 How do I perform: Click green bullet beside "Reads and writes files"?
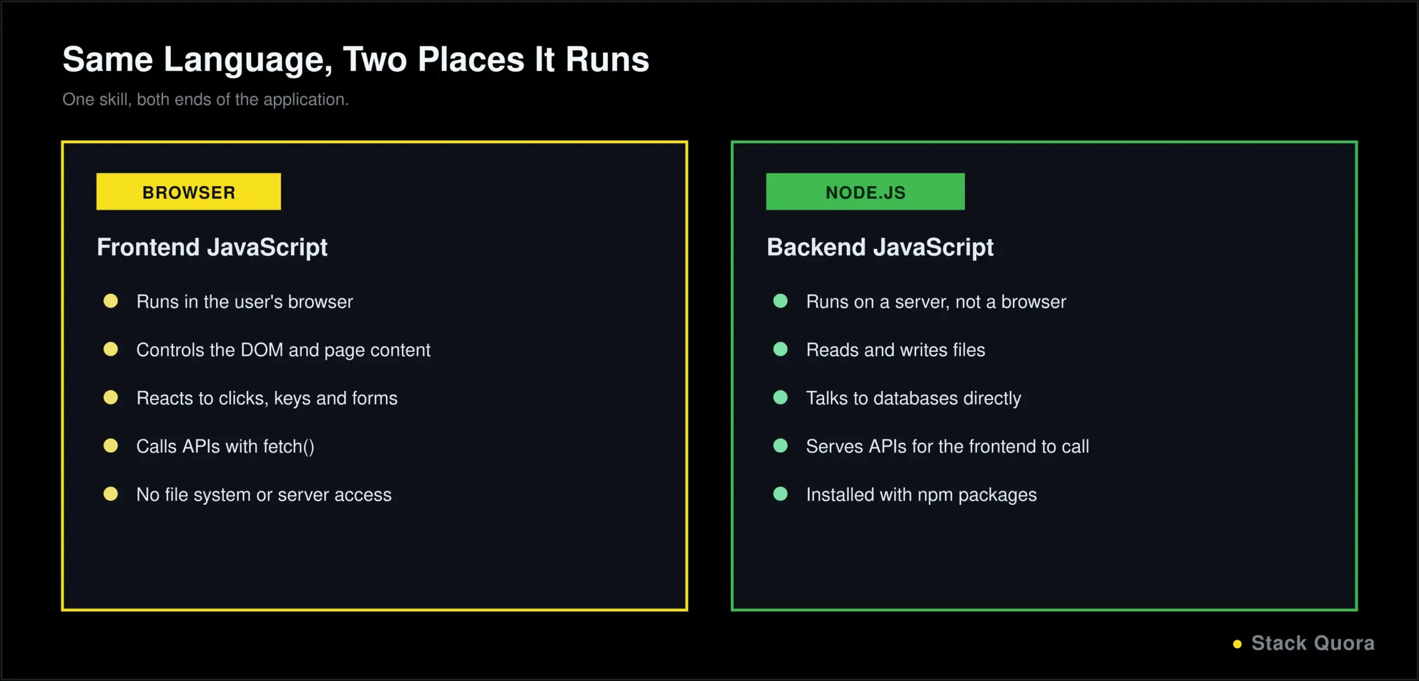(x=780, y=349)
